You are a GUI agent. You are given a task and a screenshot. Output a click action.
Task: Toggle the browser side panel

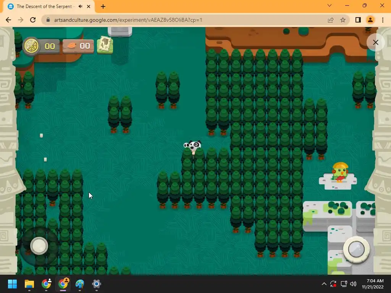tap(358, 20)
